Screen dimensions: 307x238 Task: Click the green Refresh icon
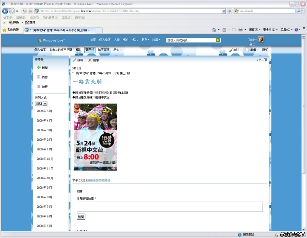(24, 11)
